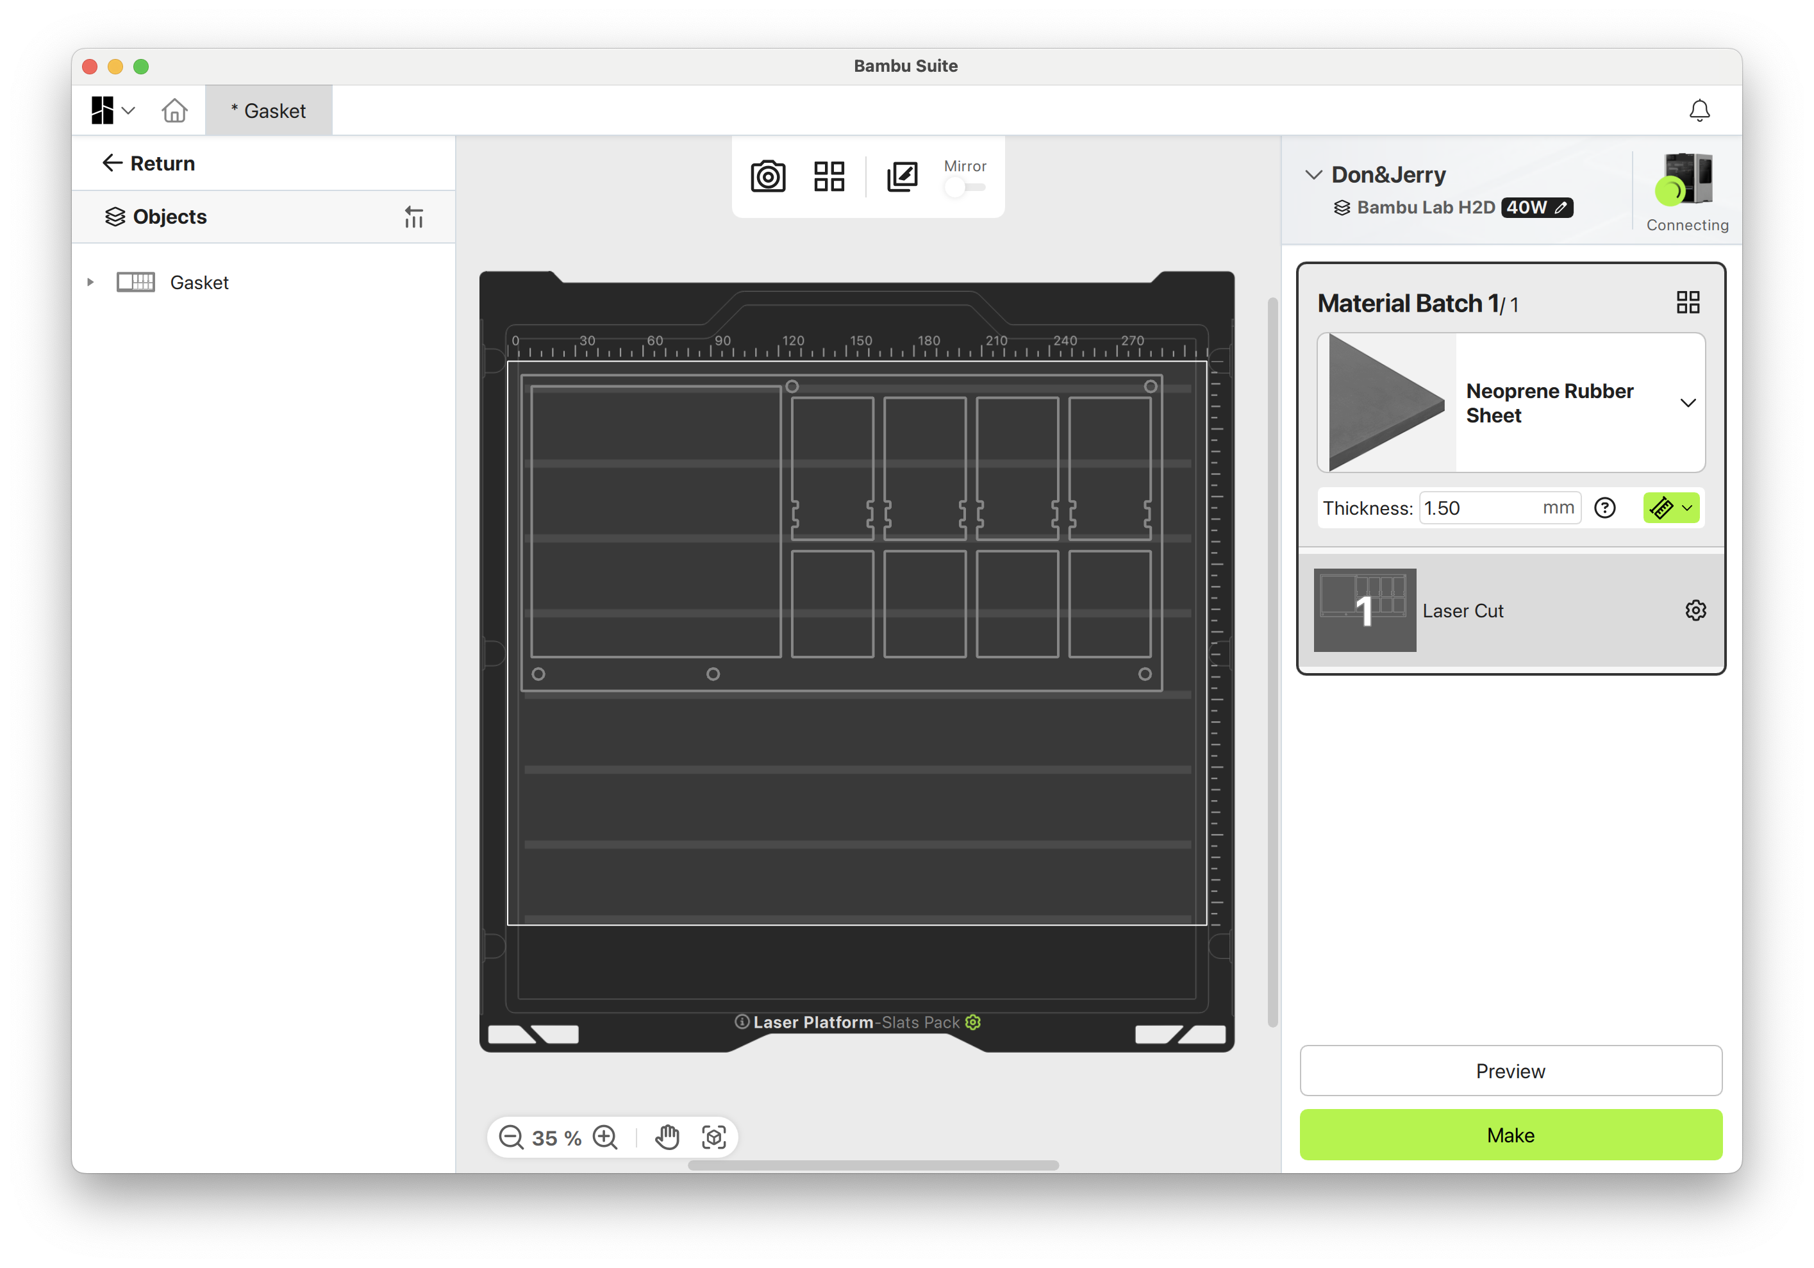Go to the Home screen icon
Screen dimensions: 1814x1268
174,111
